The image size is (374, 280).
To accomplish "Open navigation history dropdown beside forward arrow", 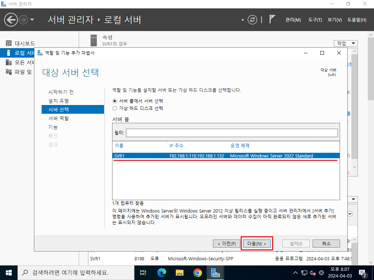I will pyautogui.click(x=32, y=20).
